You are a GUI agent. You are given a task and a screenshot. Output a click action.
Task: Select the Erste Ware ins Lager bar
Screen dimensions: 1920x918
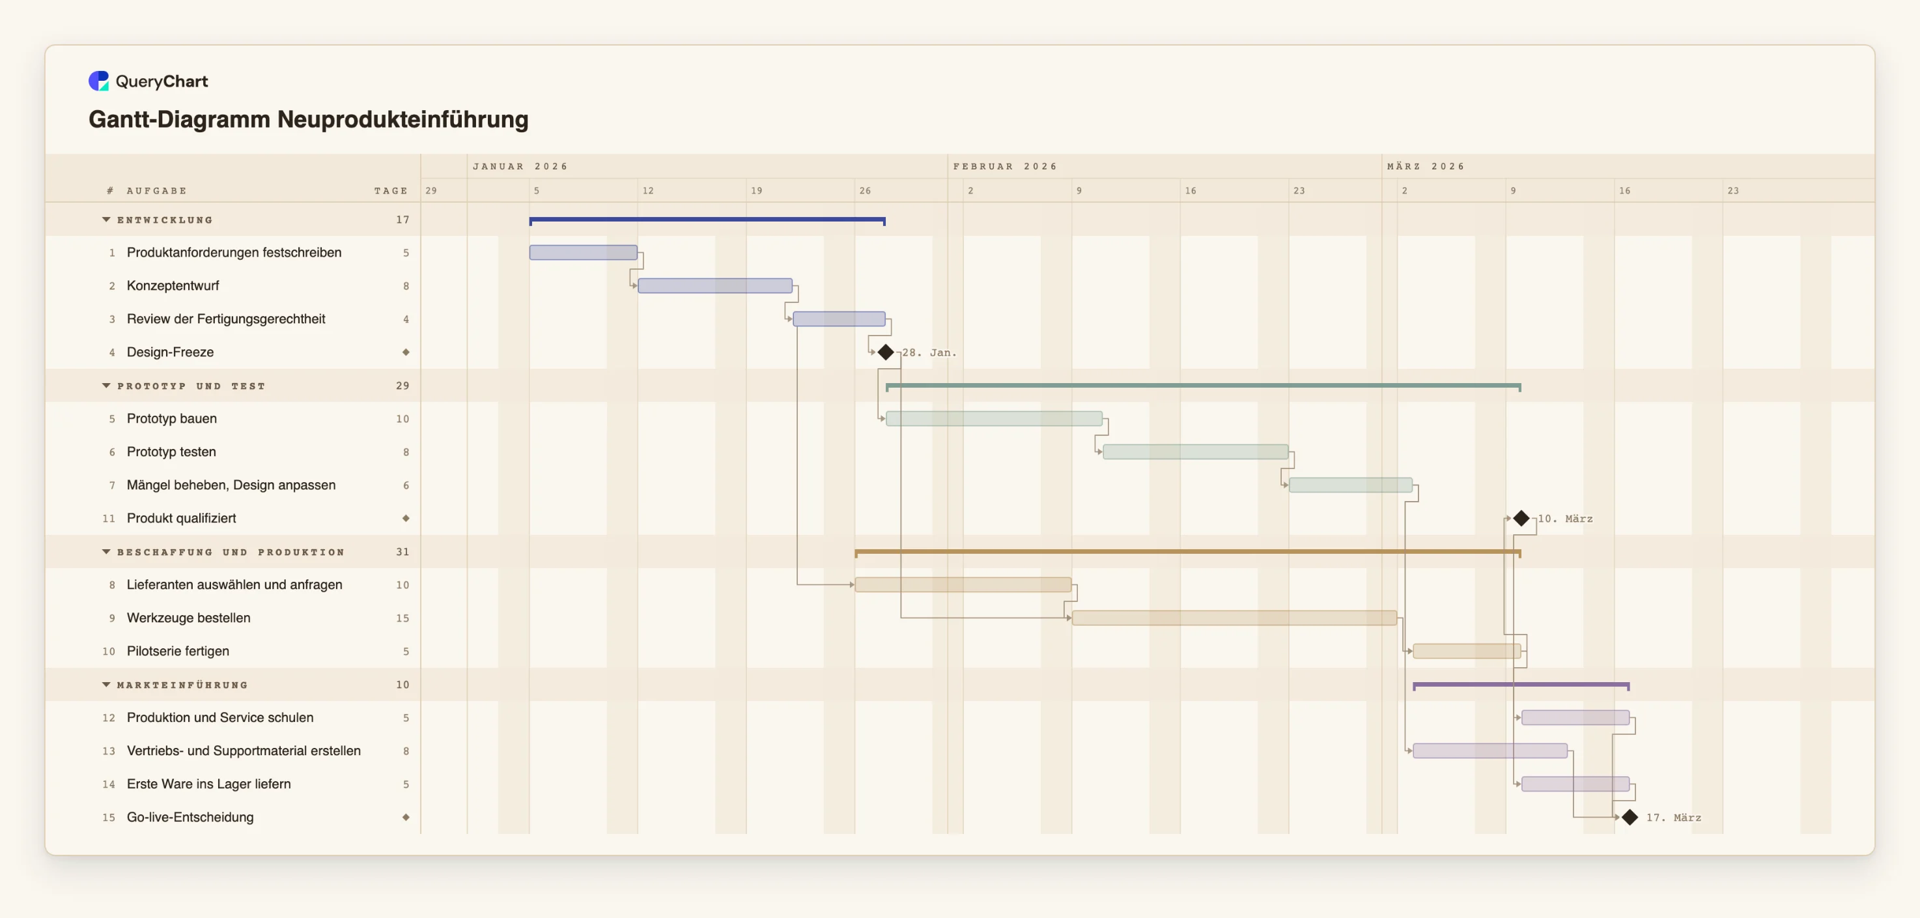click(x=1575, y=784)
